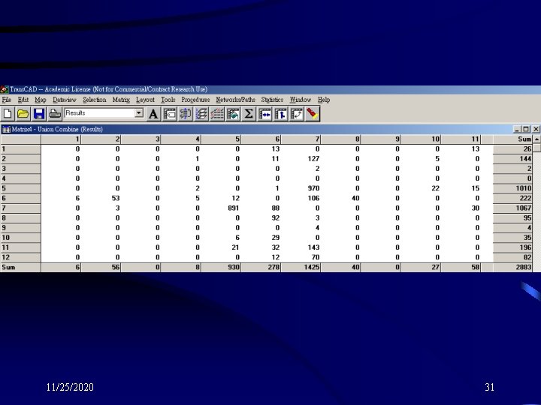
Task: Open the Map menu
Action: (x=41, y=100)
